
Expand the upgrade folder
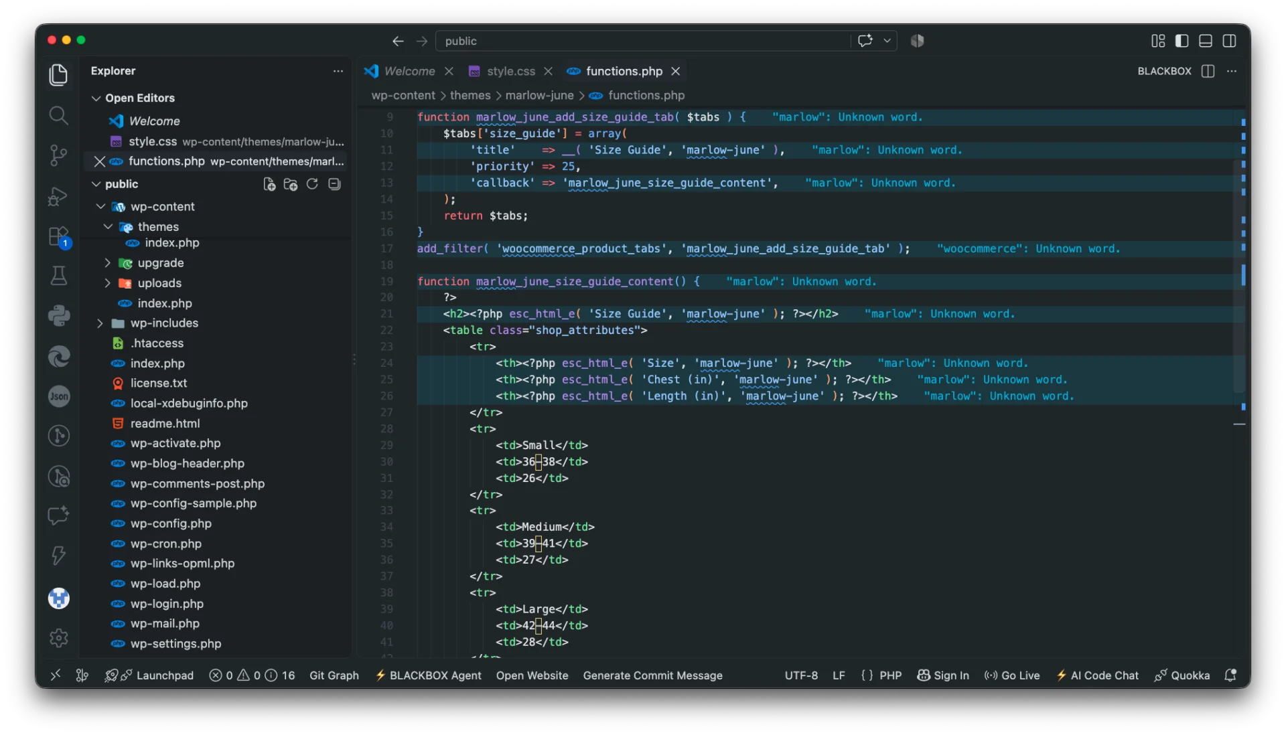[108, 263]
